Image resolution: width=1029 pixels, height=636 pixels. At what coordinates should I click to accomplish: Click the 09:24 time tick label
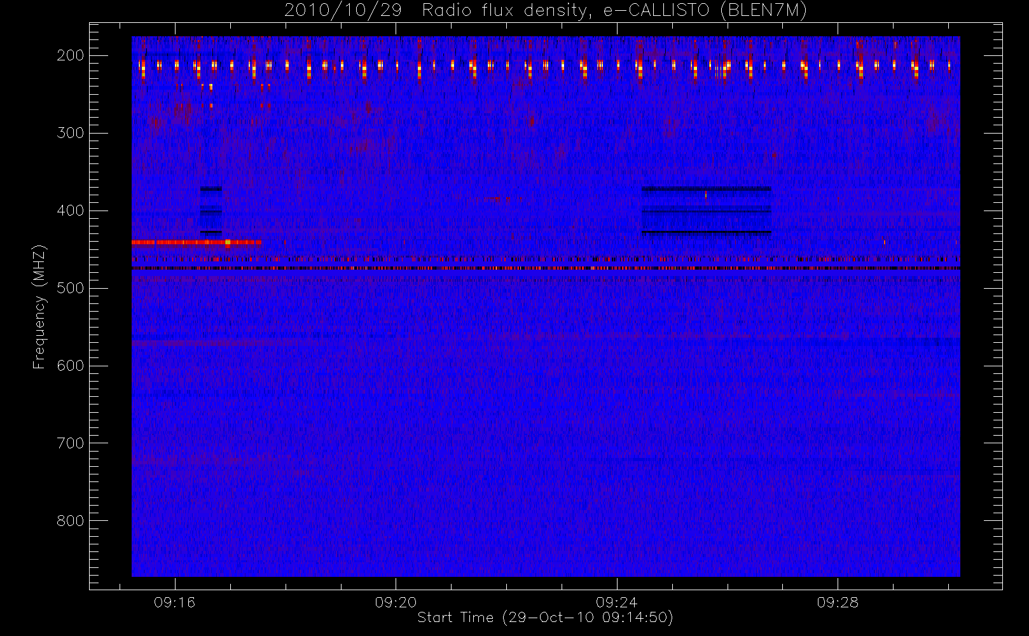click(x=617, y=602)
